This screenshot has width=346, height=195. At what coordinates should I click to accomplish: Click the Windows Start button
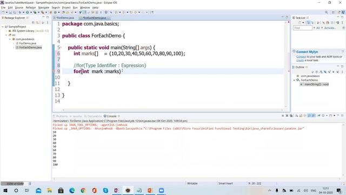click(5, 190)
